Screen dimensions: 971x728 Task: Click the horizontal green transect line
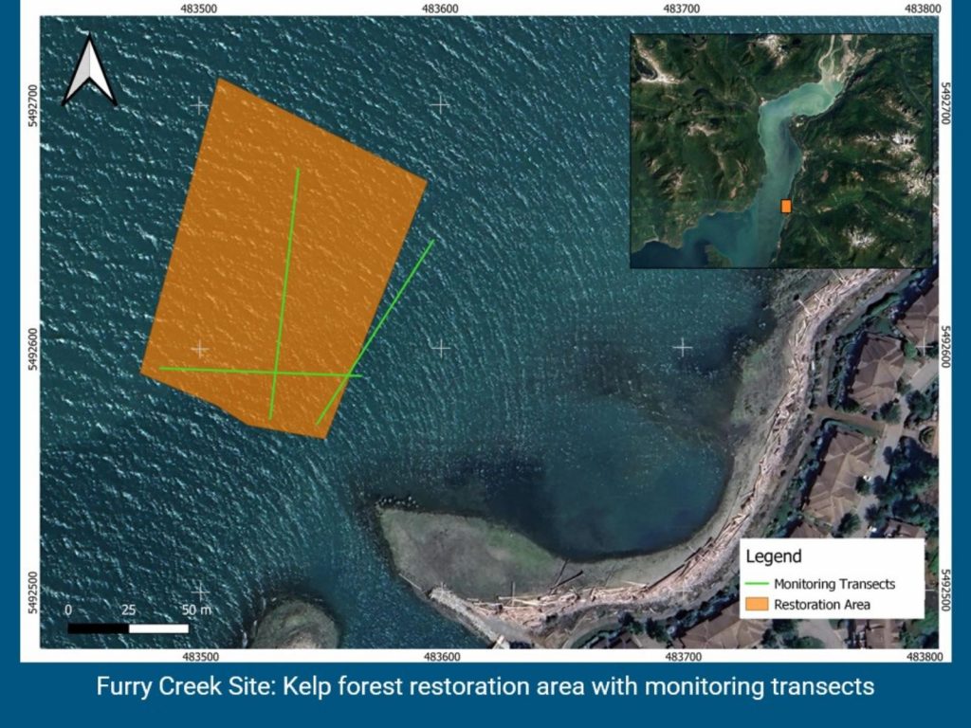point(218,370)
